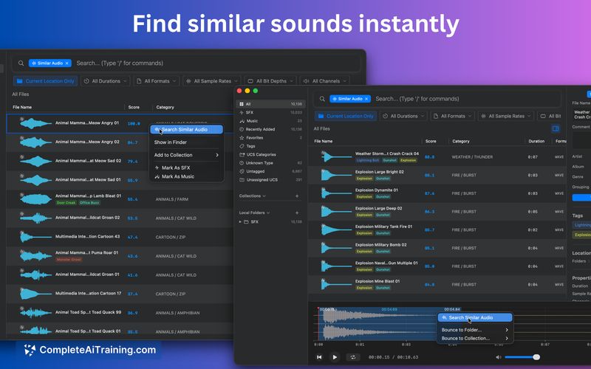This screenshot has height=369, width=591.
Task: Open the All Formats dropdown in the front window
Action: tap(453, 116)
